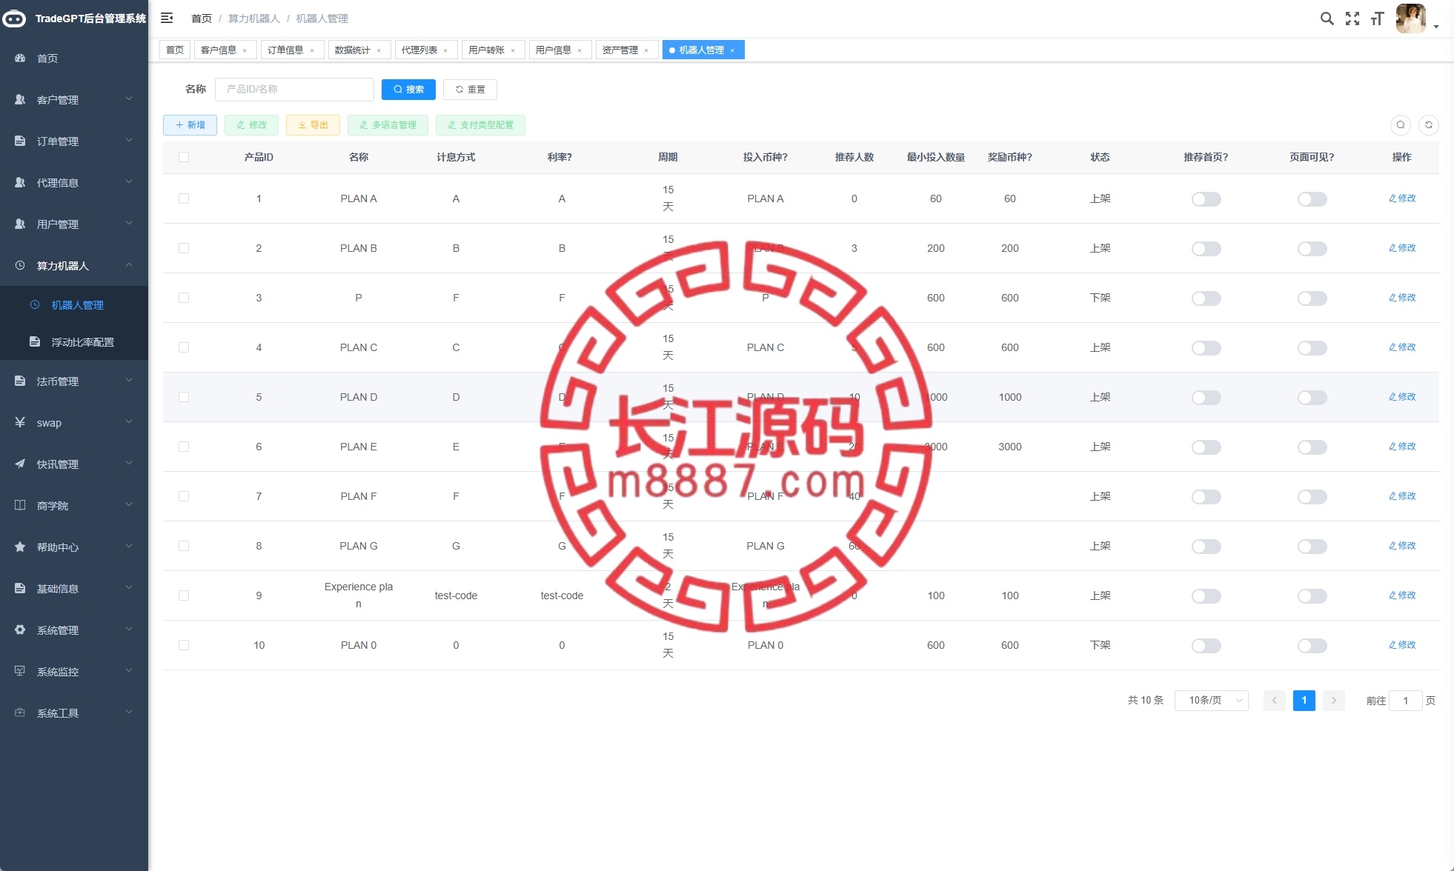The height and width of the screenshot is (871, 1454).
Task: Close the 资产管理 tab
Action: click(x=646, y=50)
